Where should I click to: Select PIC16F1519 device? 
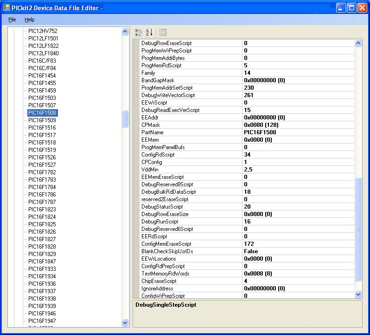(x=42, y=150)
